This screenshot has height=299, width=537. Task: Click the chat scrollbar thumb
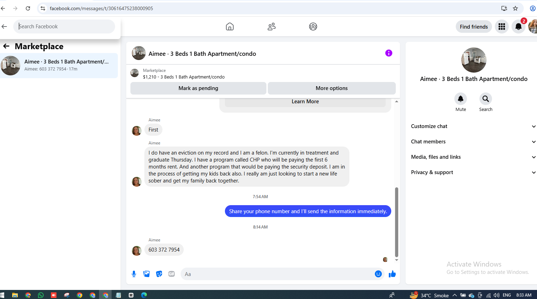[396, 222]
